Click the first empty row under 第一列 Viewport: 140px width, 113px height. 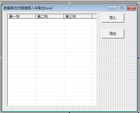(x=22, y=21)
